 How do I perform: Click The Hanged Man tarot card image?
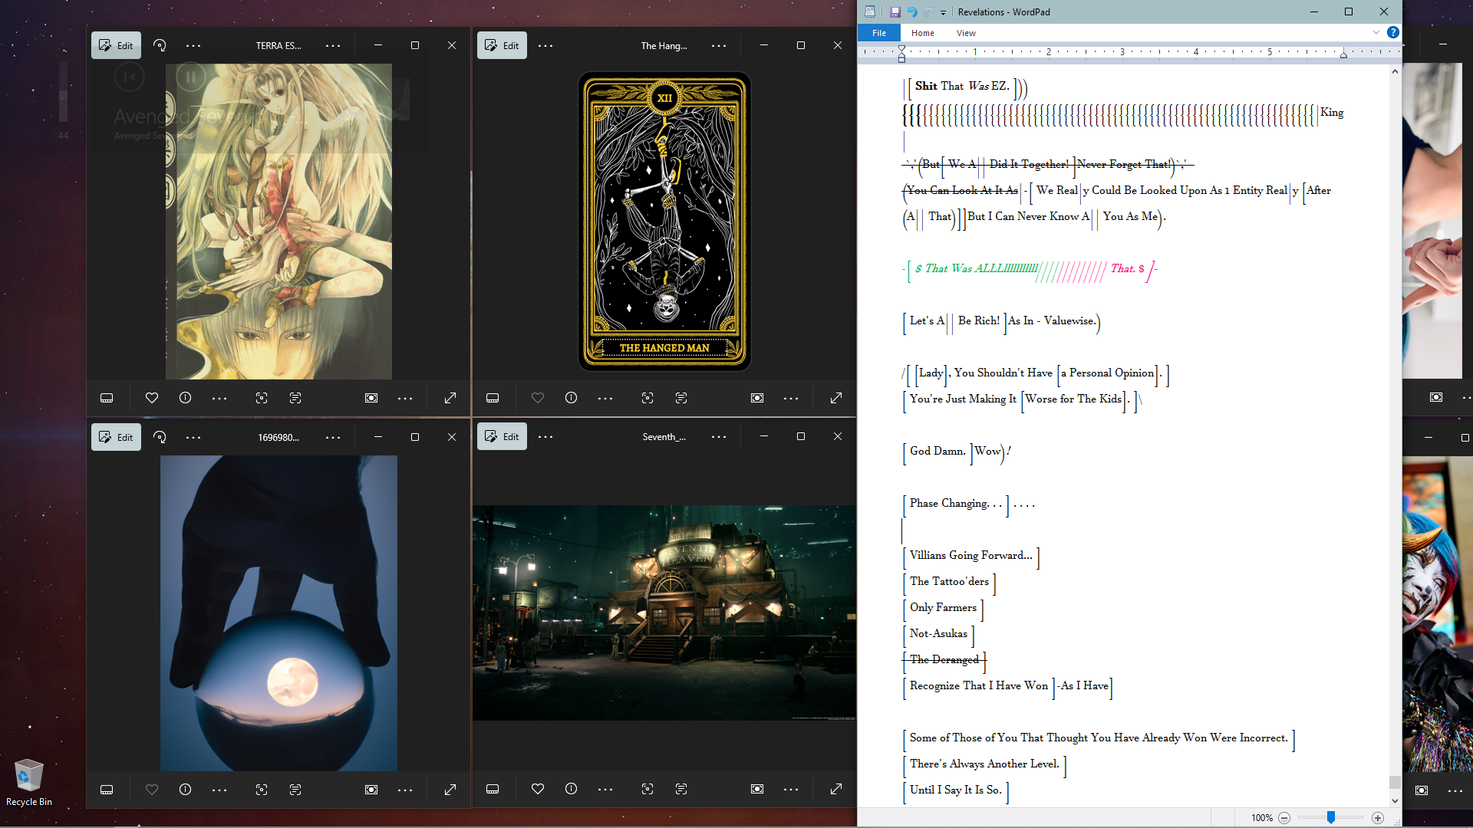coord(664,222)
